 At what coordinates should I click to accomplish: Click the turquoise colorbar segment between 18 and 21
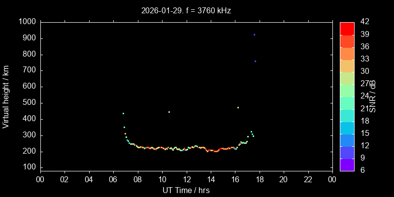tap(347, 115)
